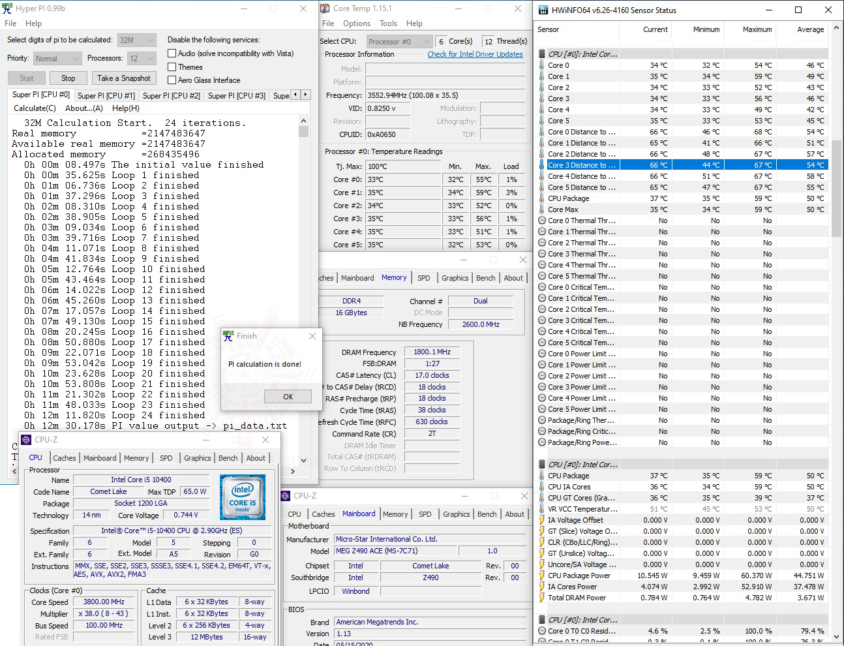The width and height of the screenshot is (844, 646).
Task: Click the thermometer icon beside CPU IA Cores
Action: (542, 487)
